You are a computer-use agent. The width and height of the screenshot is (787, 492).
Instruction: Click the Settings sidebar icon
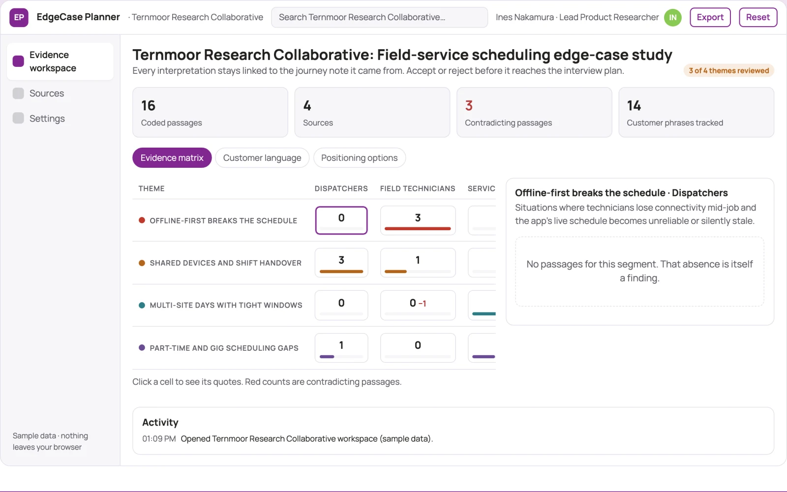[x=18, y=118]
